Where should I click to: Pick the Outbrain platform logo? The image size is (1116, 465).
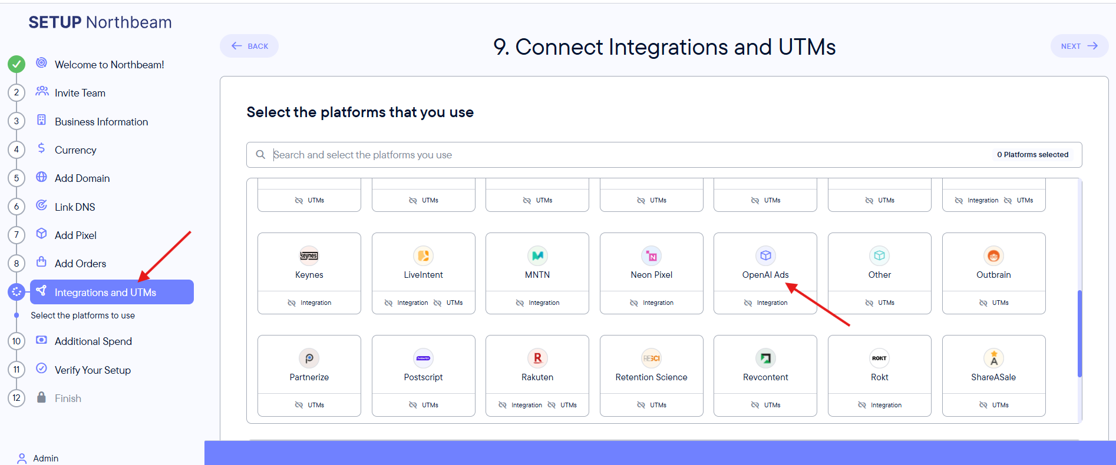[993, 255]
